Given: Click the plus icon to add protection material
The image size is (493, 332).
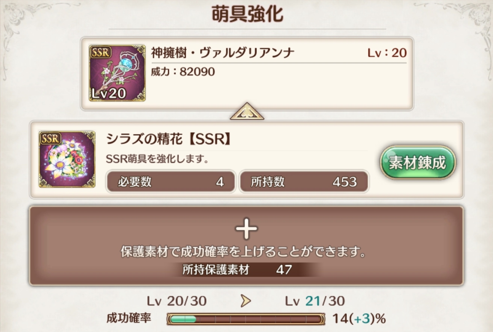Looking at the screenshot, I should point(246,229).
